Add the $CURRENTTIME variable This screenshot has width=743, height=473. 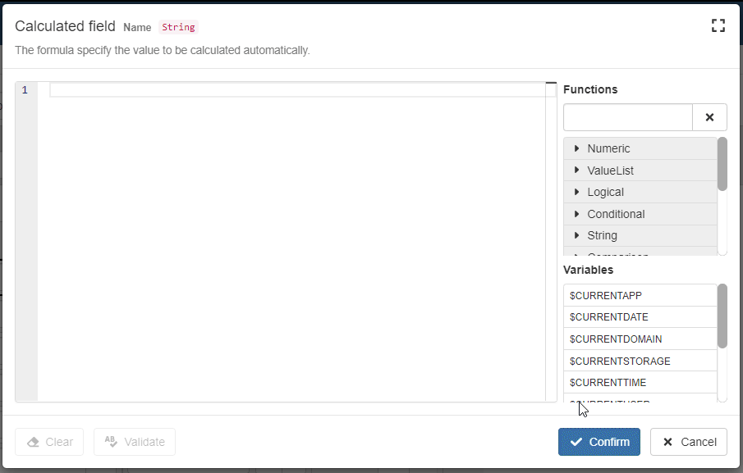point(608,383)
